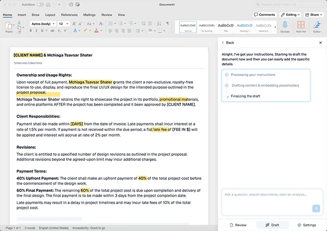Screen dimensions: 327x231
Task: Toggle italic formatting
Action: click(x=37, y=31)
